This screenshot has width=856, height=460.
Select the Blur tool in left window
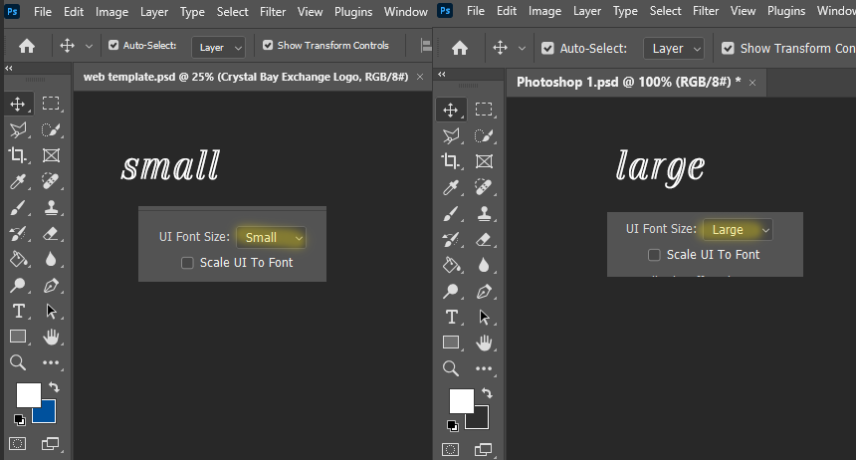click(51, 259)
